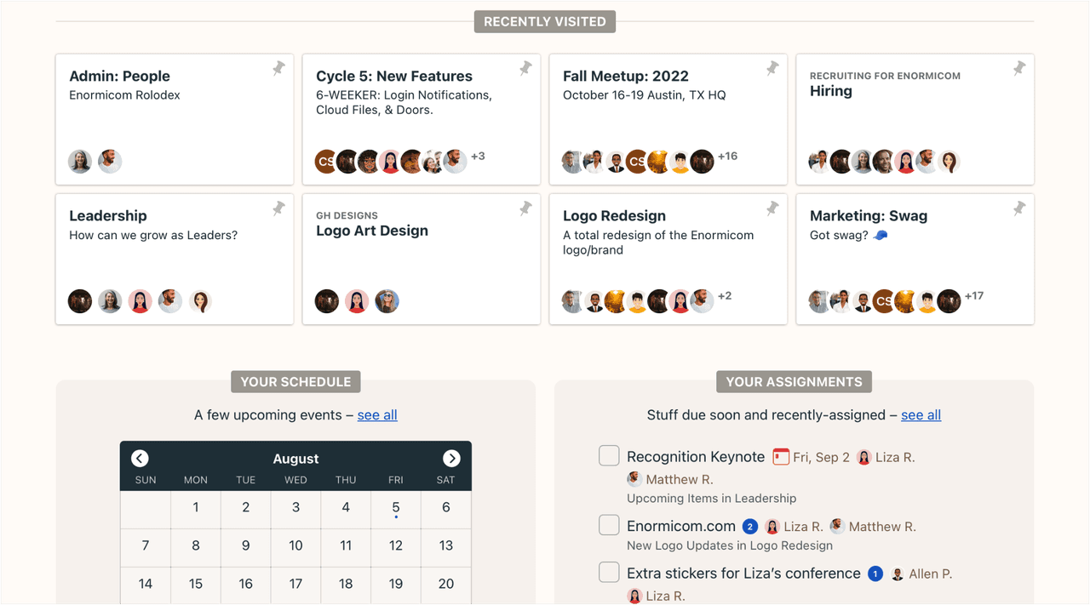Reveal the +17 people on Marketing: Swag
Screen dimensions: 1090x605
tap(973, 296)
